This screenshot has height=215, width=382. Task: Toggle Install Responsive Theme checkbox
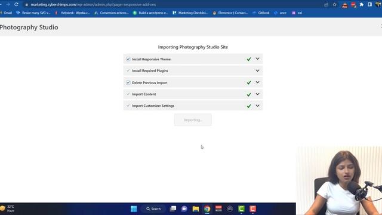pyautogui.click(x=128, y=59)
